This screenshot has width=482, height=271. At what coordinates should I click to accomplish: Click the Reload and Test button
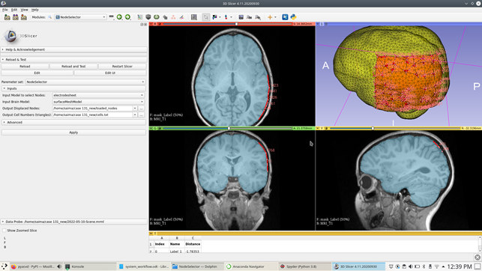point(73,67)
